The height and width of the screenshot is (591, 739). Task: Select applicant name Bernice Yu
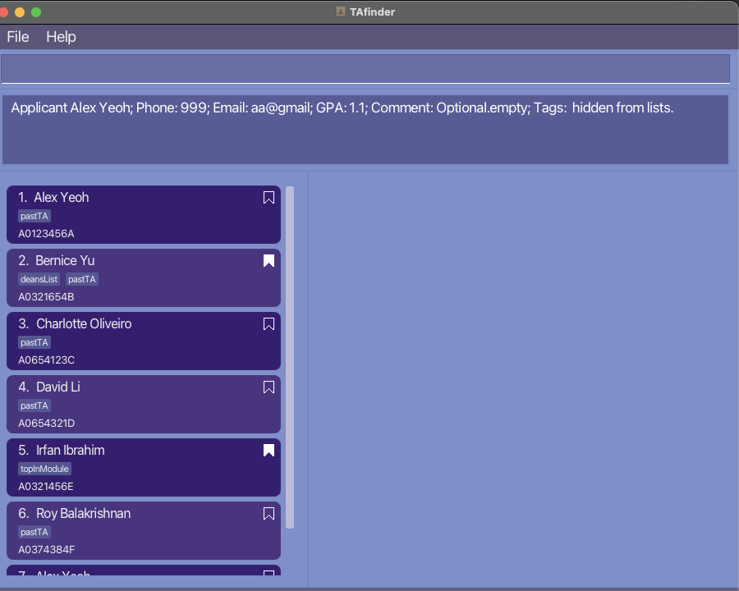pyautogui.click(x=65, y=261)
